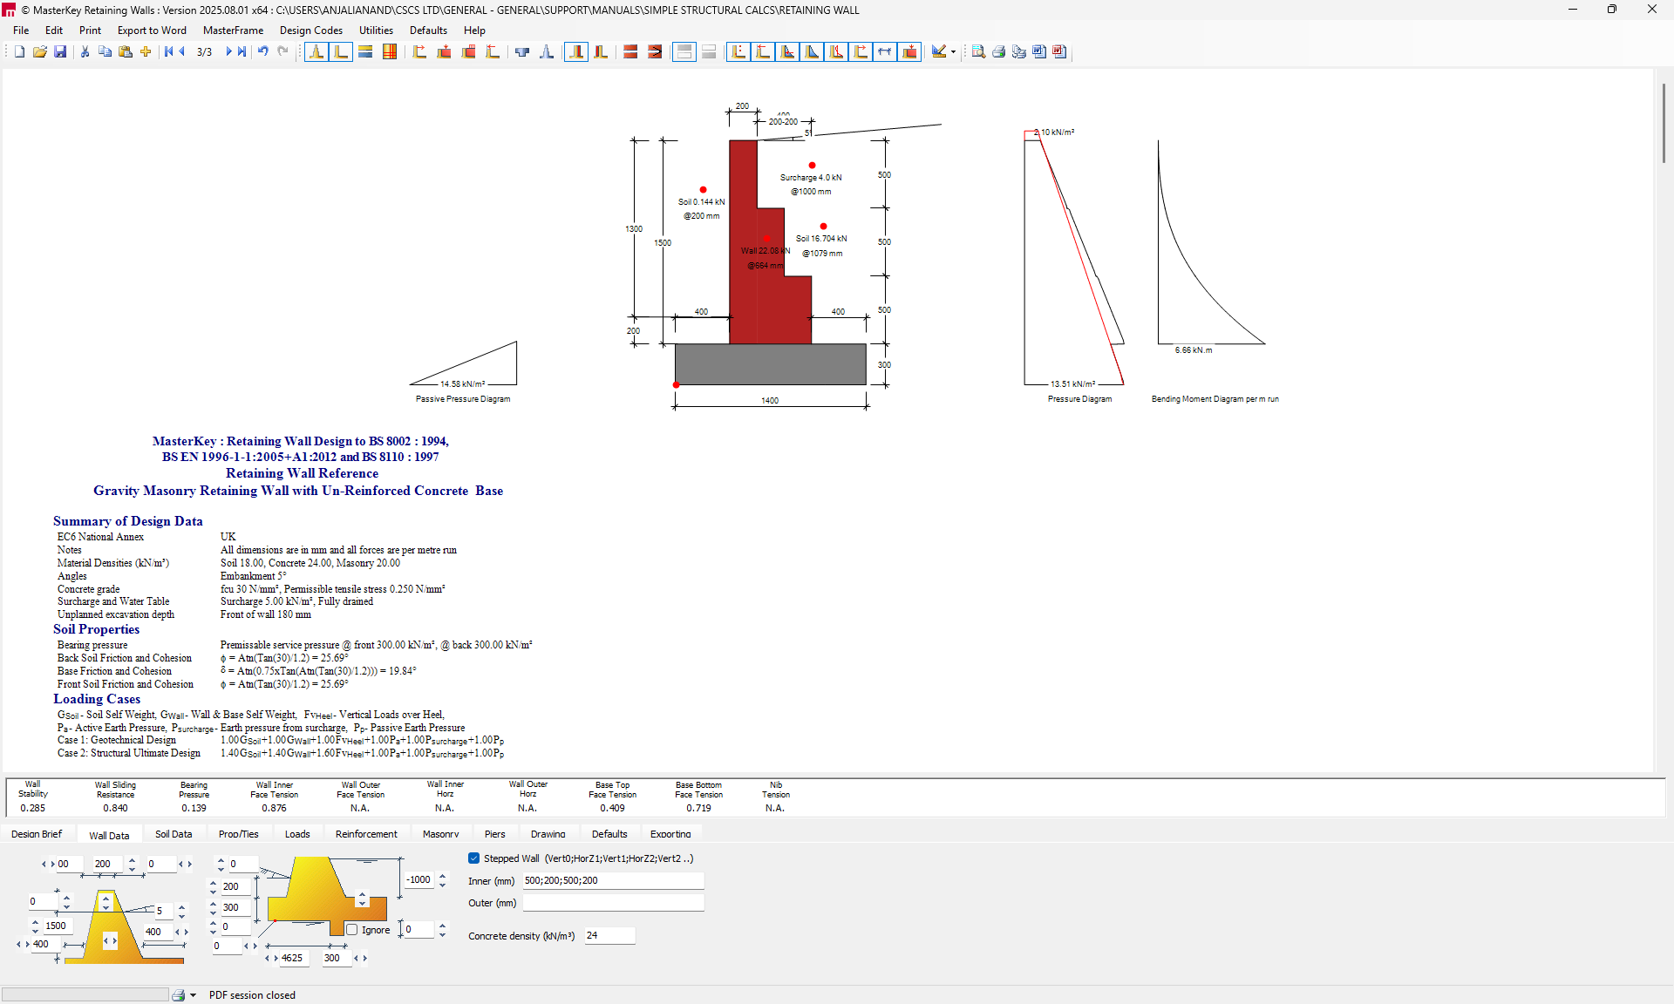Save project using the floppy disk icon
The image size is (1674, 1004).
click(x=60, y=52)
